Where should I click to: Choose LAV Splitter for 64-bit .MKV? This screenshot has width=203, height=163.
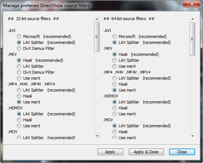pyautogui.click(x=115, y=60)
